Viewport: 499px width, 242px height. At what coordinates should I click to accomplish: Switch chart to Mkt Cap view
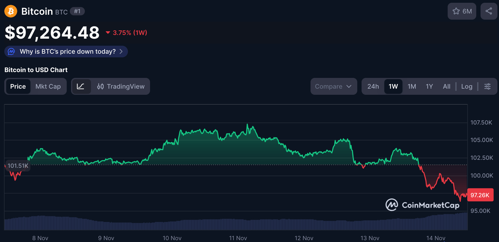(x=48, y=86)
